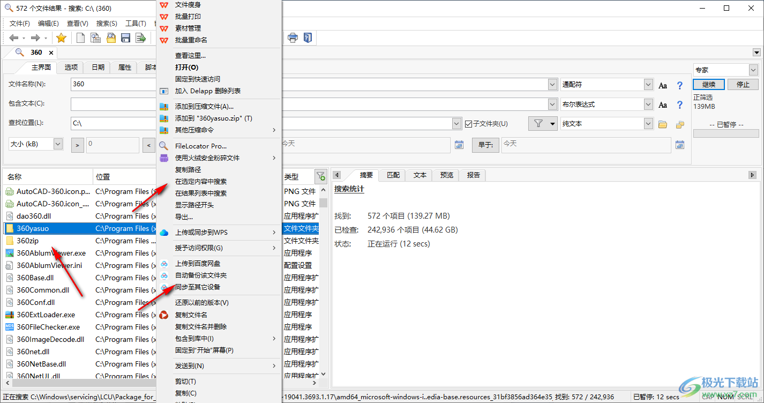Click the FileLocator Pro magnifier menu icon

(x=164, y=146)
